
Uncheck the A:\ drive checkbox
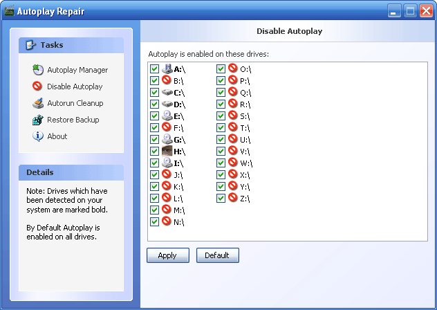tap(154, 69)
